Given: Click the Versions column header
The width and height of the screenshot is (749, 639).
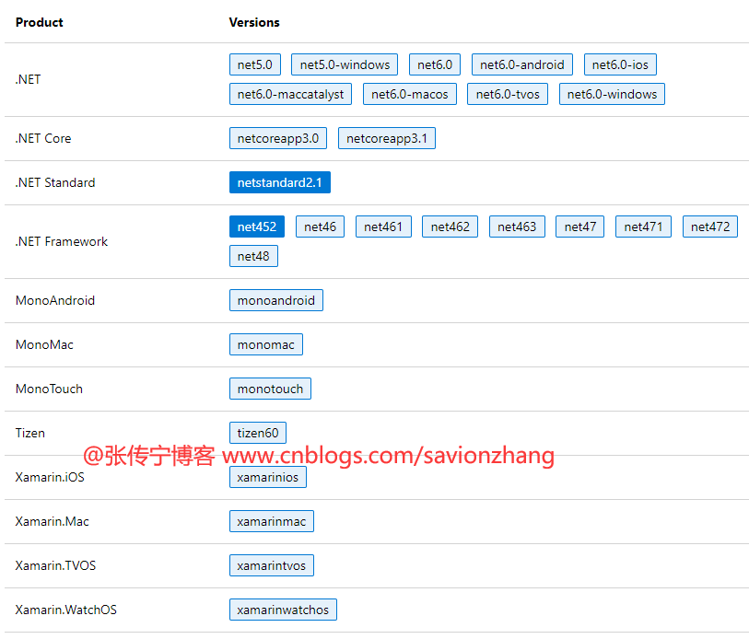Looking at the screenshot, I should point(254,22).
